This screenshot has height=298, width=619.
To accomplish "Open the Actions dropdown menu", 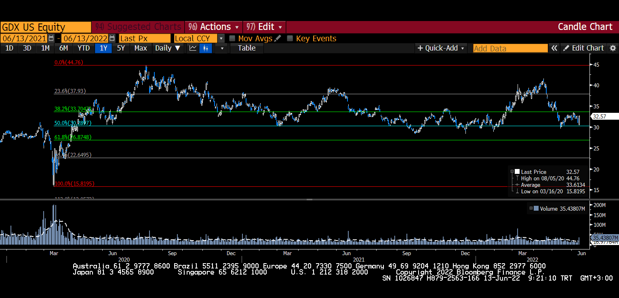I will (214, 27).
